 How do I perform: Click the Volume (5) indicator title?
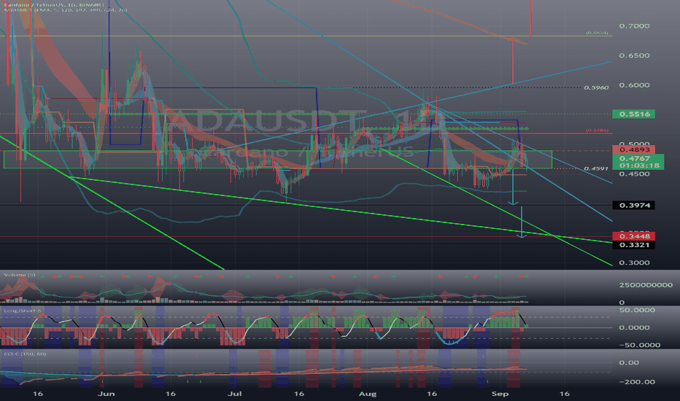(20, 275)
